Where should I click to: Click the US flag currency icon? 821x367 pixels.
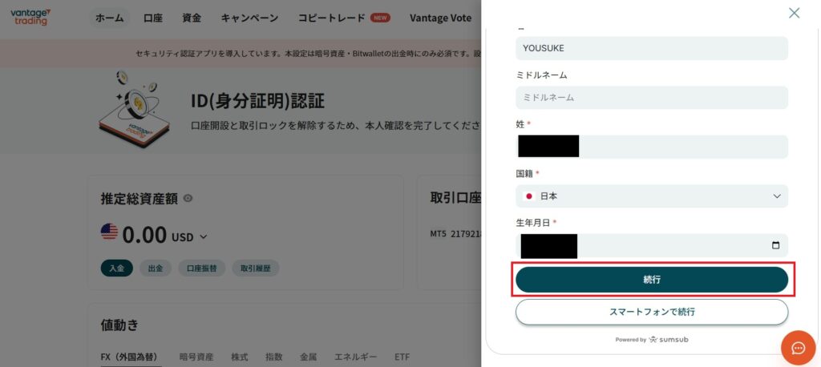[x=109, y=232]
